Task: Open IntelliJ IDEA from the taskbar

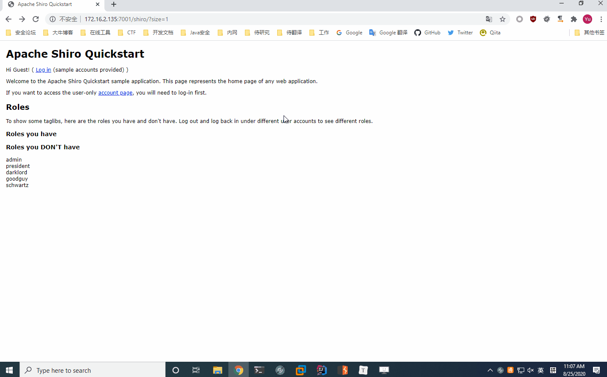Action: [322, 370]
